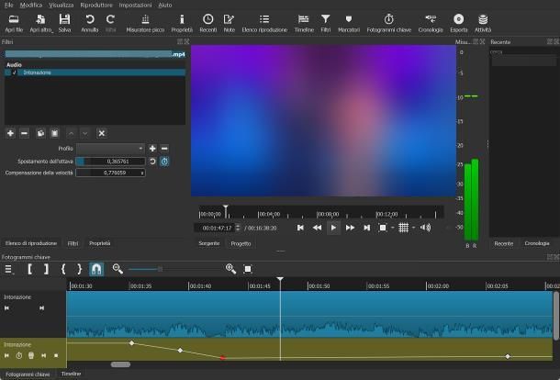Open the Profilo preset dropdown
560x380 pixels.
tap(110, 149)
